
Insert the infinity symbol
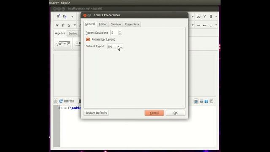[199, 17]
